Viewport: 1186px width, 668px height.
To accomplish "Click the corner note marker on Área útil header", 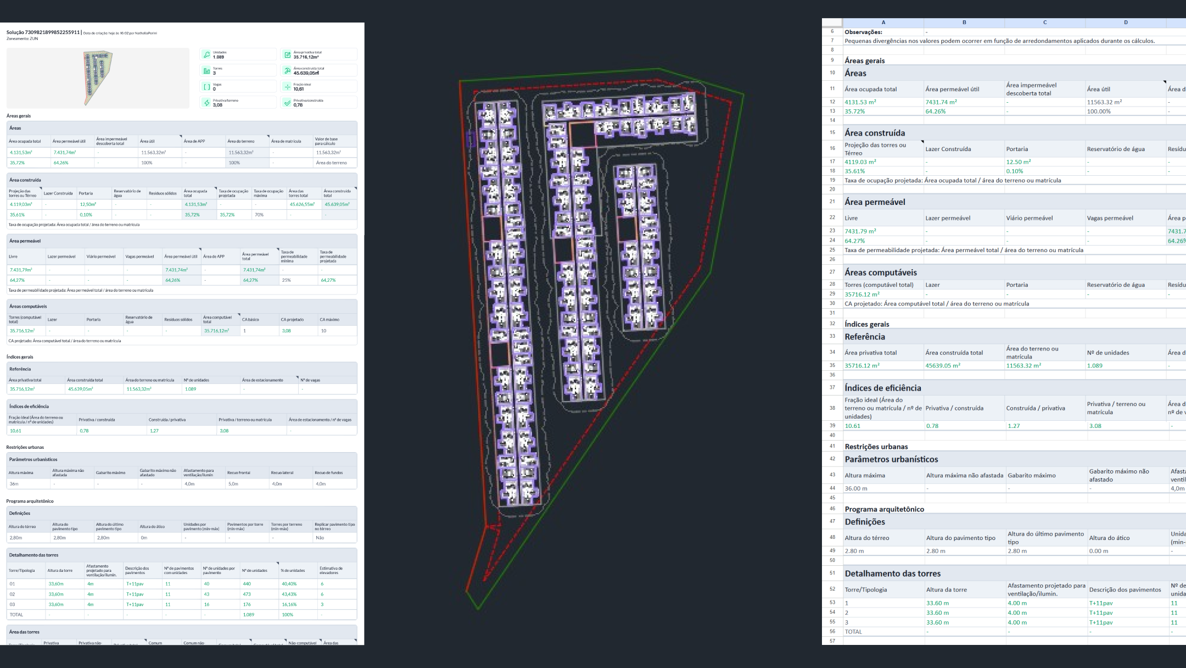I will (180, 136).
